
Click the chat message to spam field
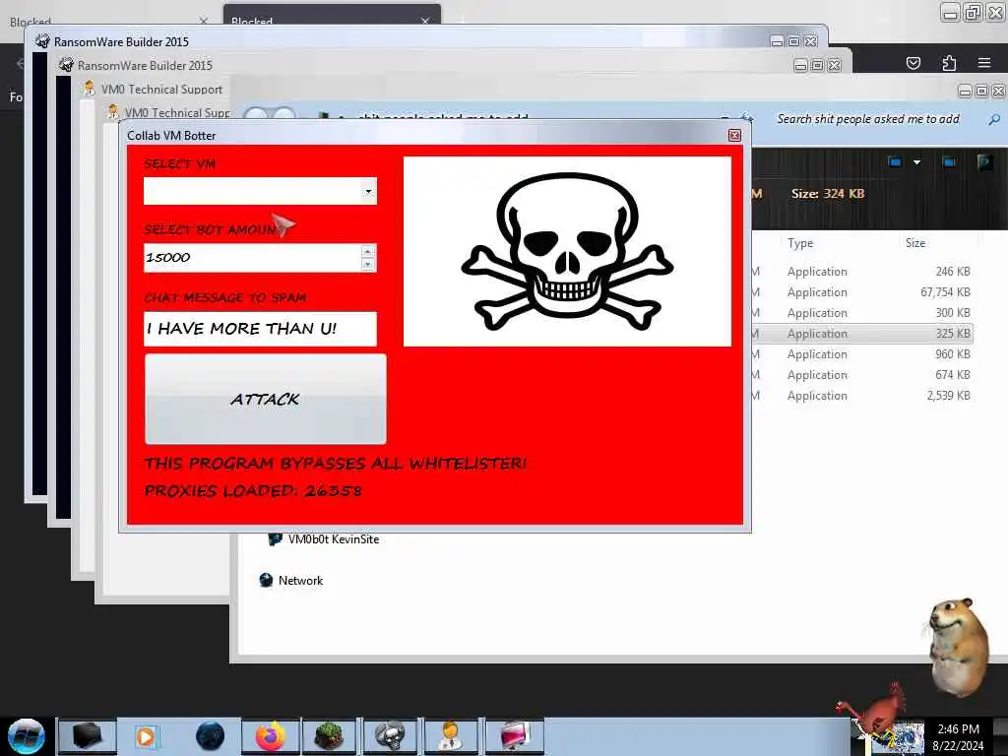pyautogui.click(x=260, y=329)
